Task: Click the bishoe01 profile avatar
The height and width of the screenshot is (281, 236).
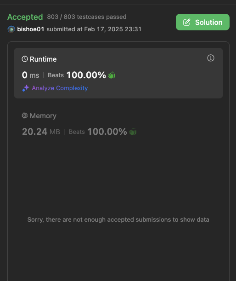Action: (x=11, y=29)
